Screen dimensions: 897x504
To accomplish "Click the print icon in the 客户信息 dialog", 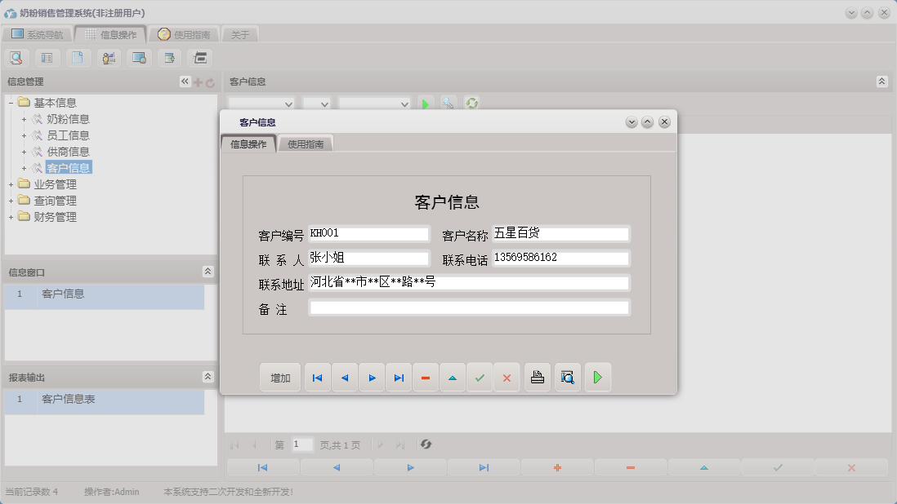I will point(537,377).
